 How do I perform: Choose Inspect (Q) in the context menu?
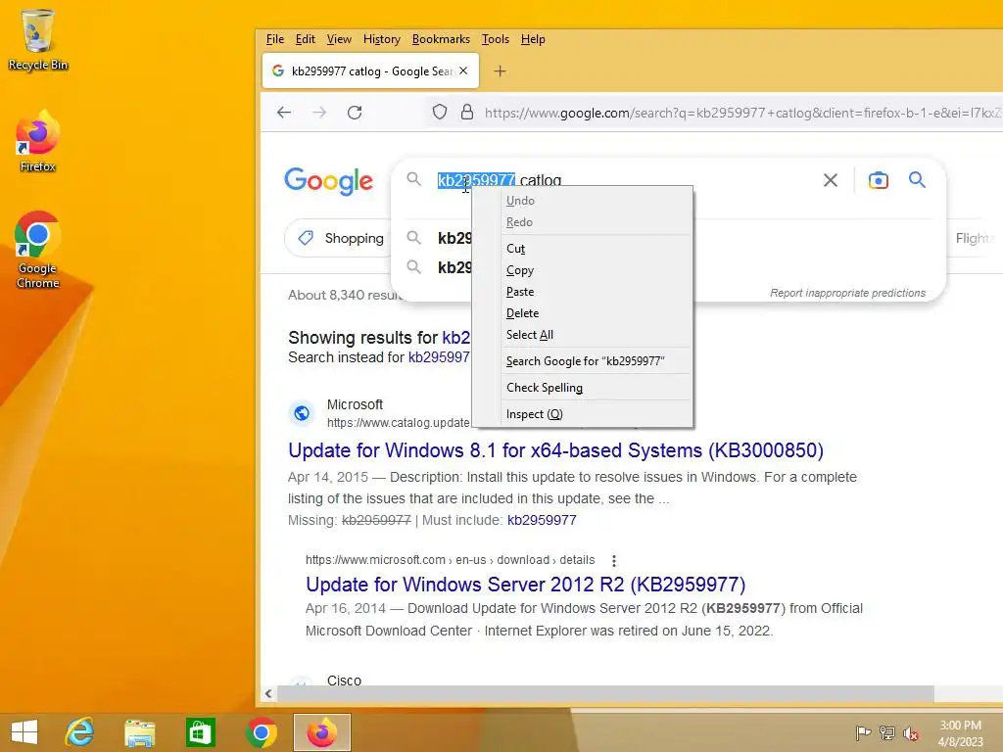[582, 414]
